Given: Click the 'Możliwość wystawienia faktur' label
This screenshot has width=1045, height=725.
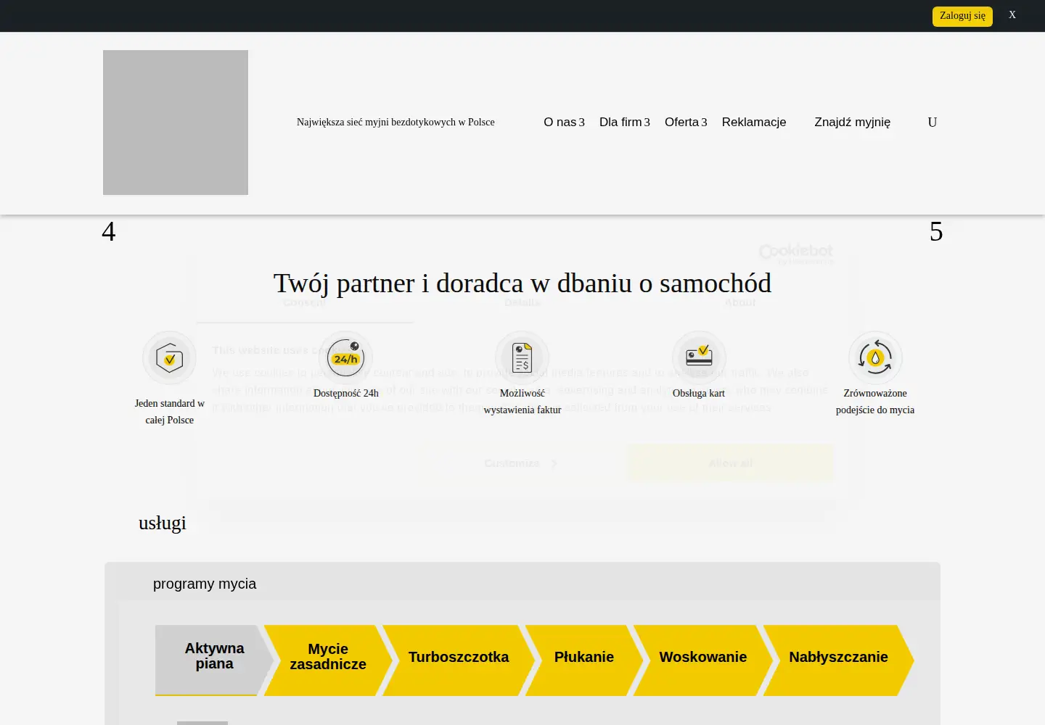Looking at the screenshot, I should [x=522, y=402].
